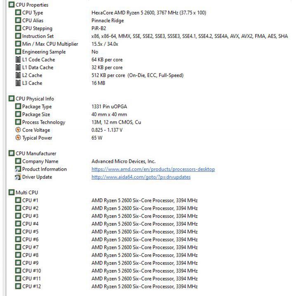This screenshot has height=296, width=292.
Task: Select the CPU #10 row label
Action: (x=31, y=271)
